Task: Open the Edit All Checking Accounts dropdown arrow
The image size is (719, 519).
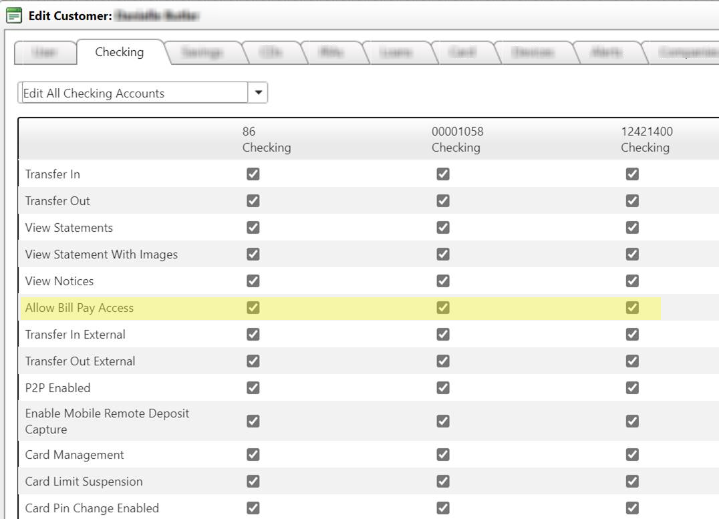Action: click(258, 93)
